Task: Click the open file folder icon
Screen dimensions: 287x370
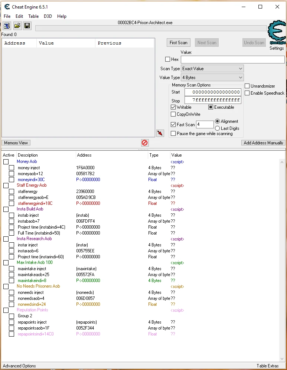Action: 17,26
